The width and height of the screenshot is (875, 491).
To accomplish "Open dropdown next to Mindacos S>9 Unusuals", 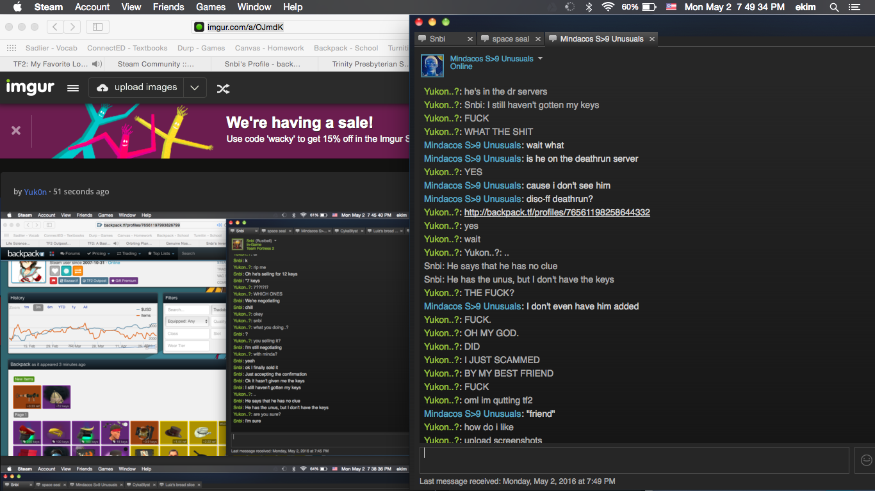I will (x=540, y=58).
